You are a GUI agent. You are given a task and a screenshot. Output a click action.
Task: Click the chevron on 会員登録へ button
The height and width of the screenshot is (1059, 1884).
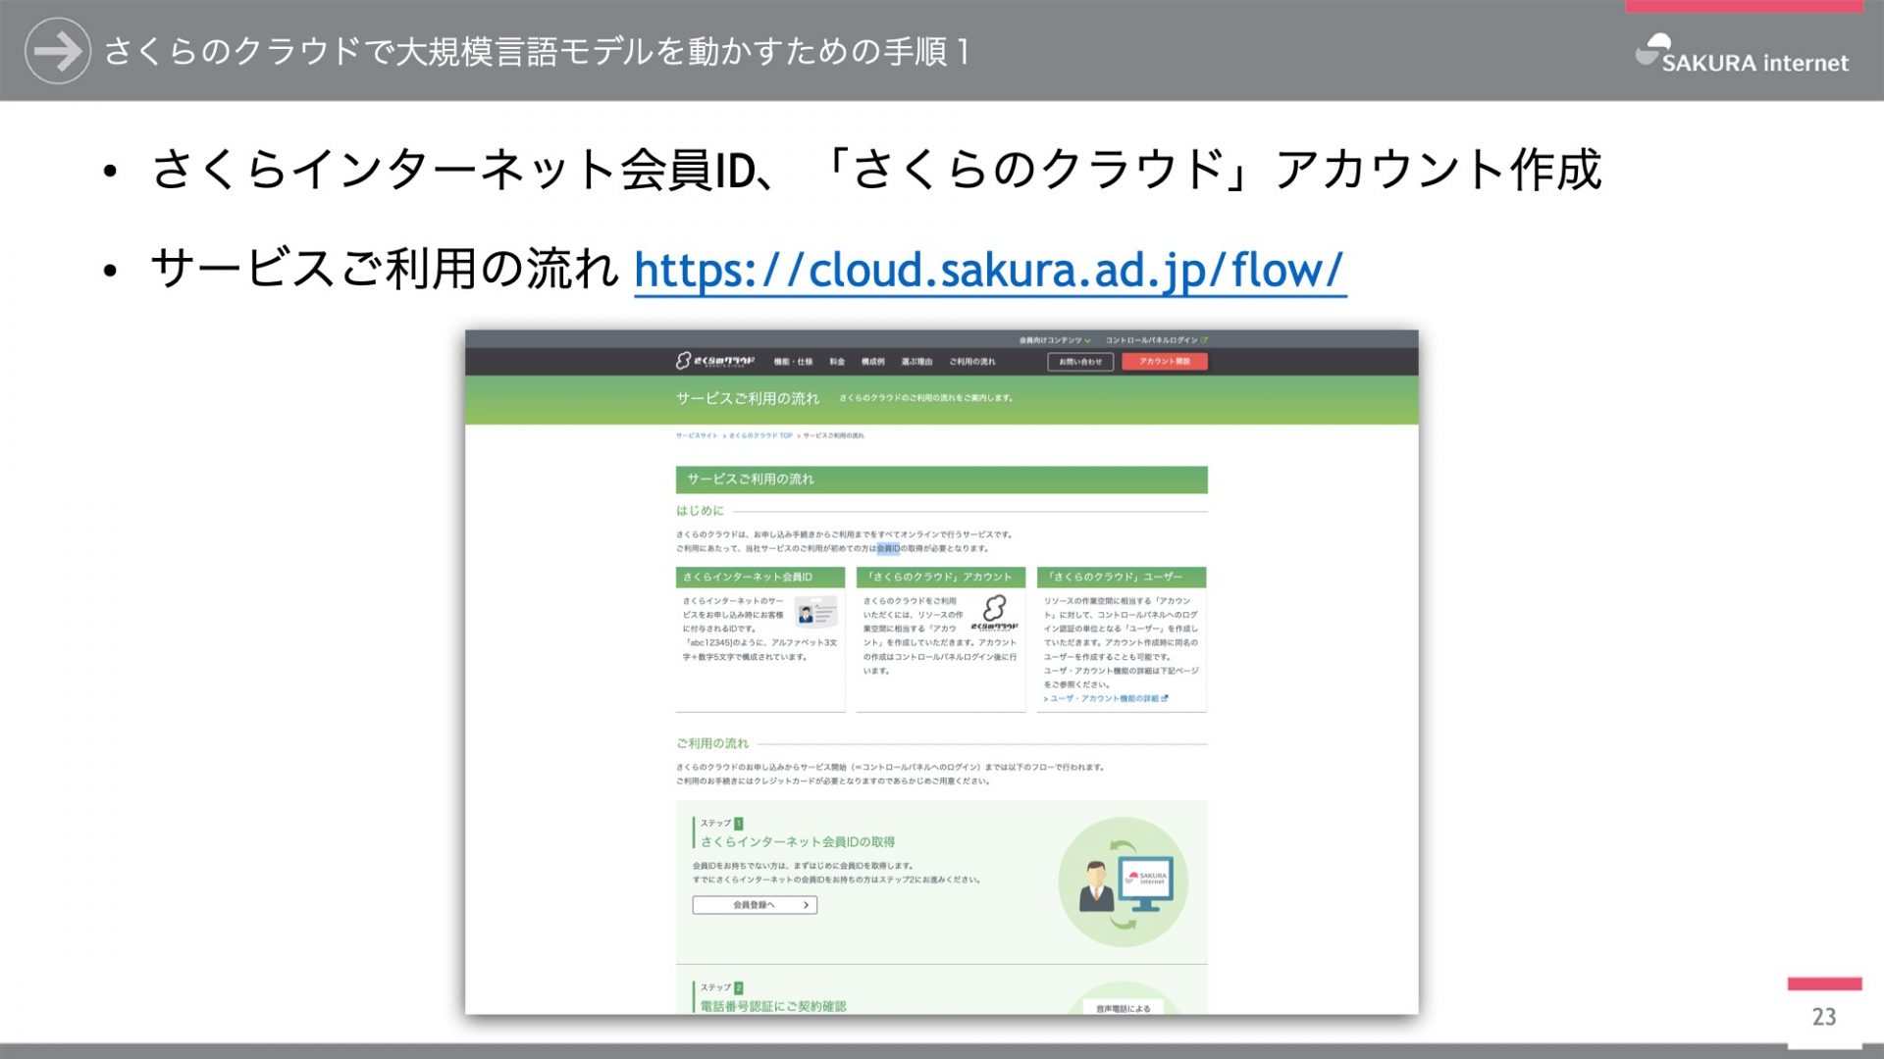coord(806,905)
